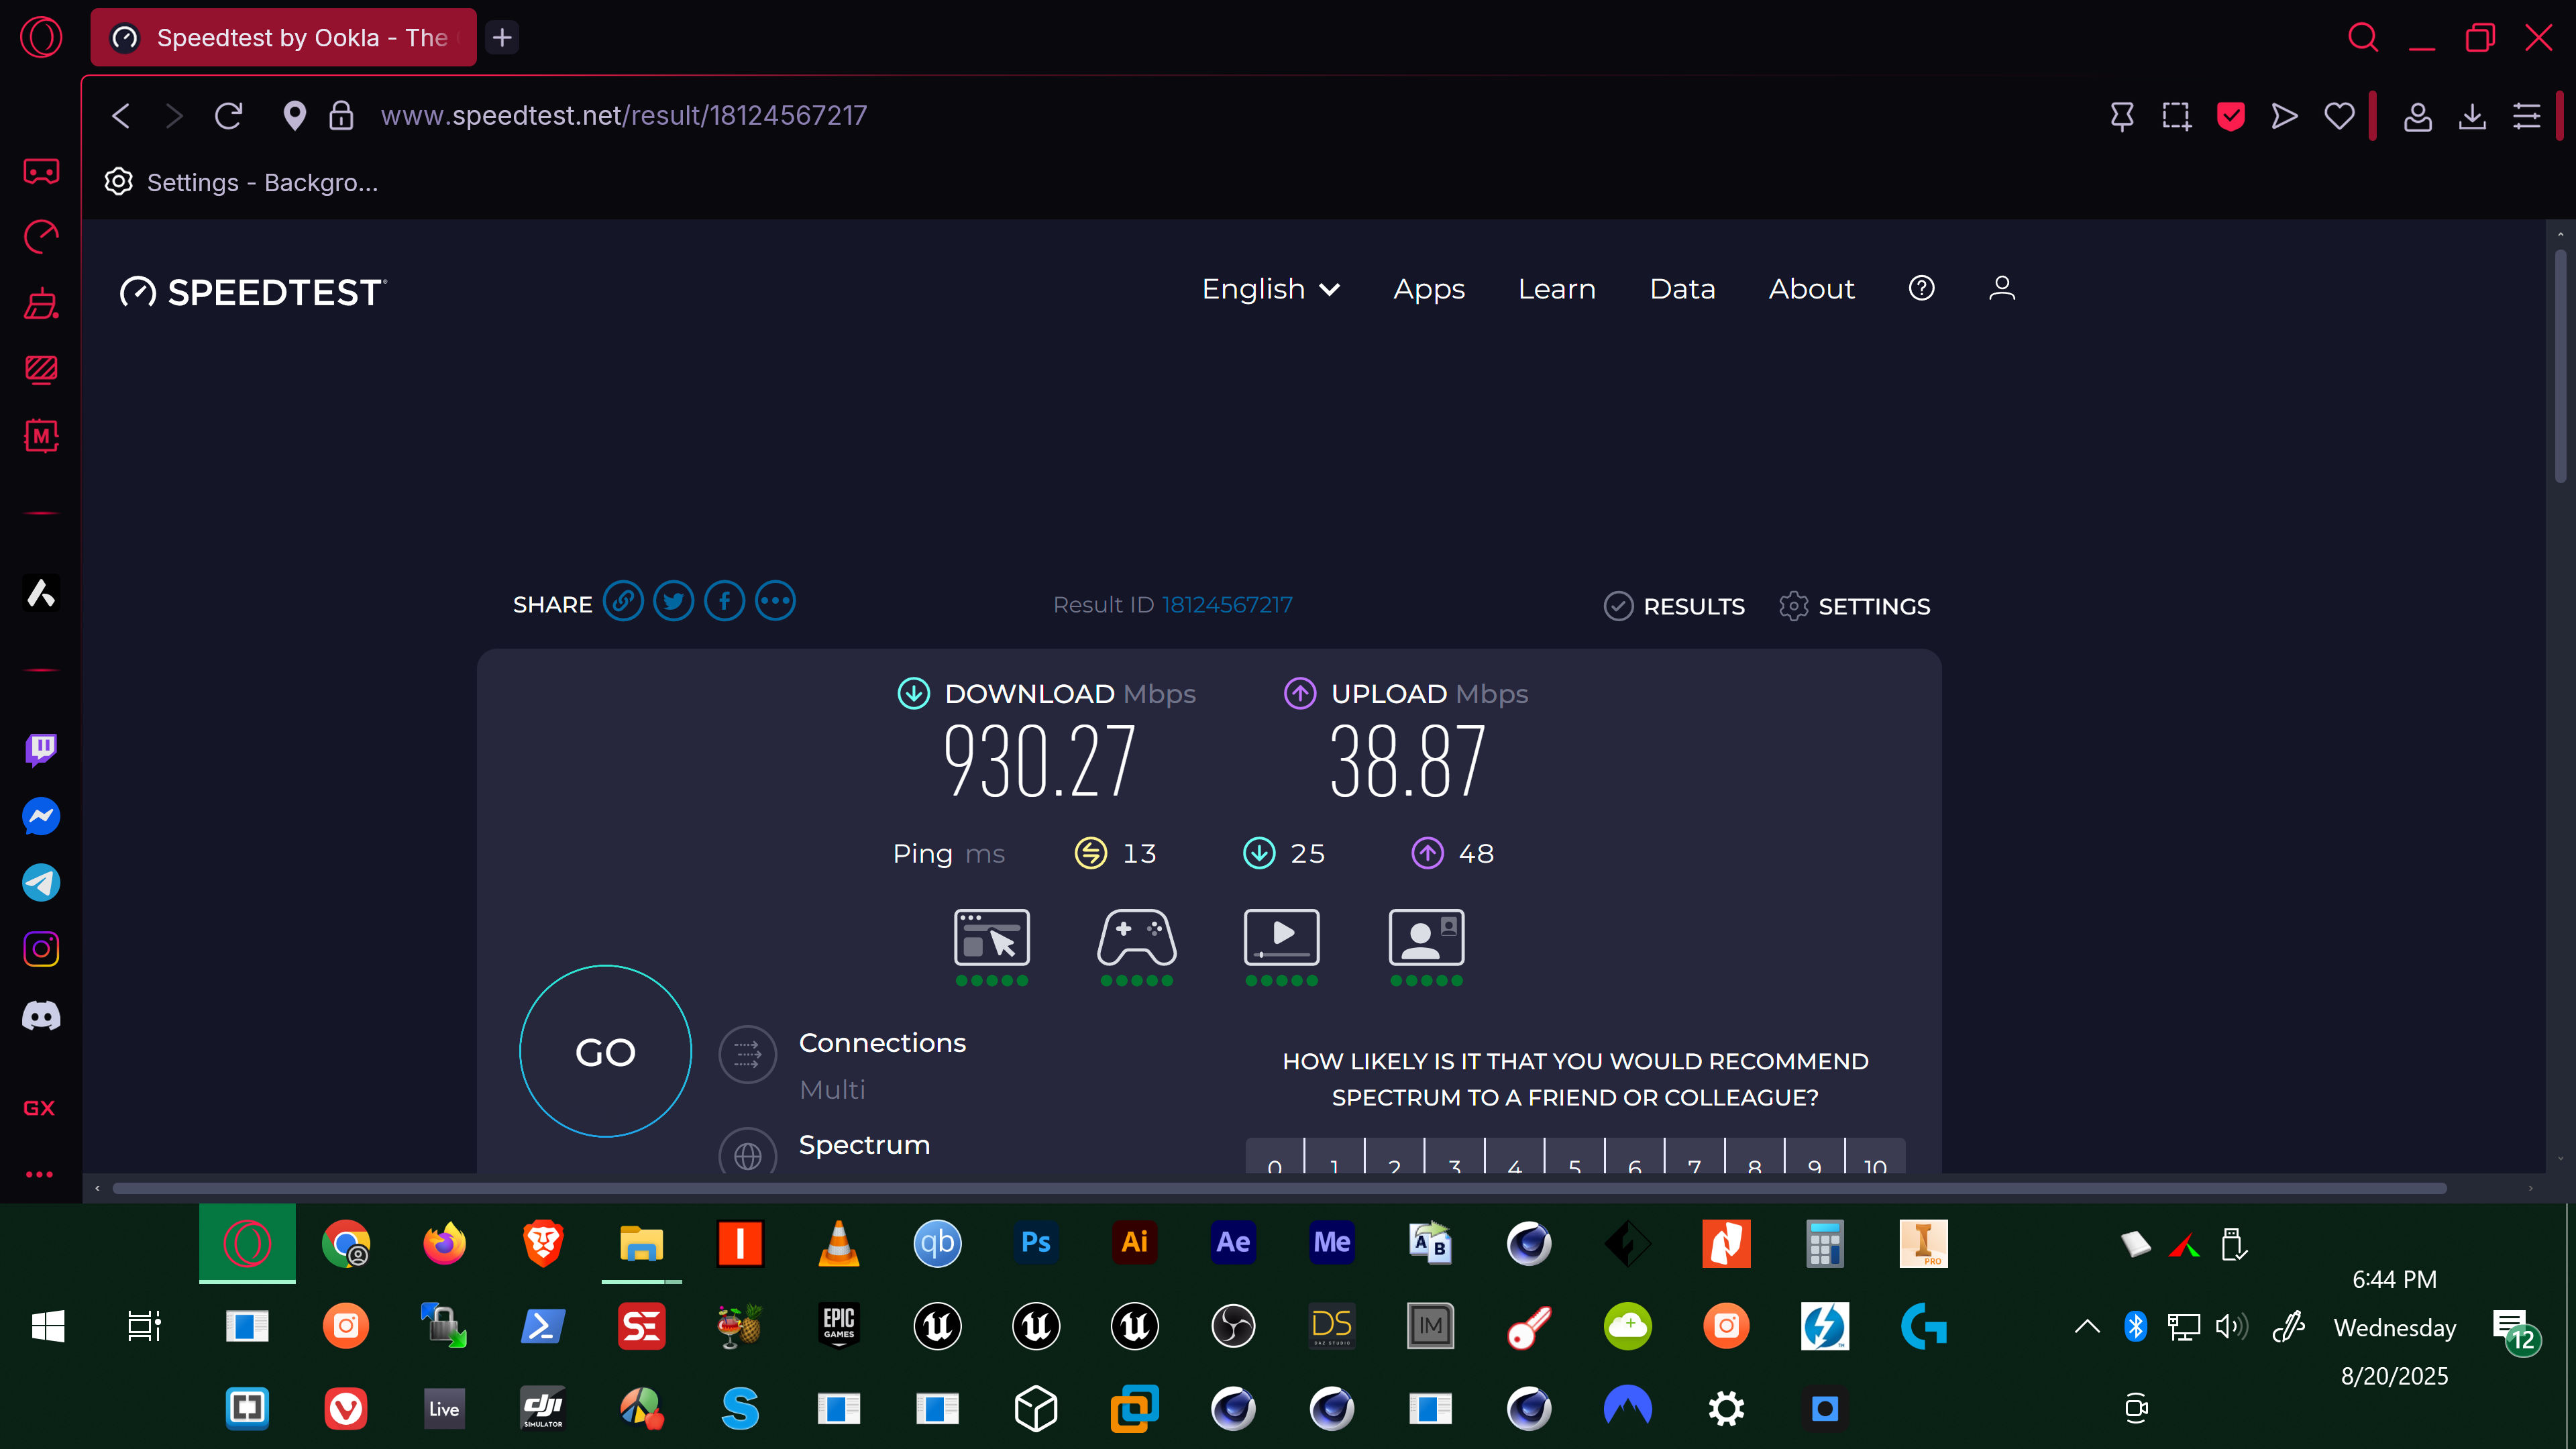This screenshot has width=2576, height=1449.
Task: Show hidden system tray icons chevron
Action: tap(2087, 1326)
